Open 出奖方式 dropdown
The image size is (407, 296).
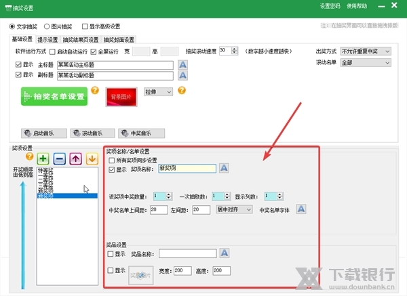pyautogui.click(x=366, y=51)
